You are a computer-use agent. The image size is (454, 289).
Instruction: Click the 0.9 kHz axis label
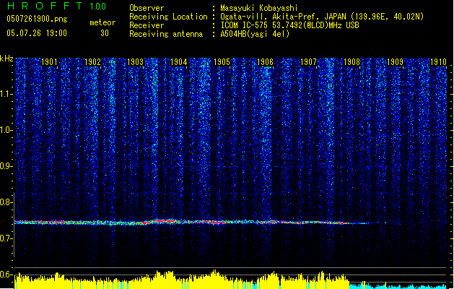[6, 166]
